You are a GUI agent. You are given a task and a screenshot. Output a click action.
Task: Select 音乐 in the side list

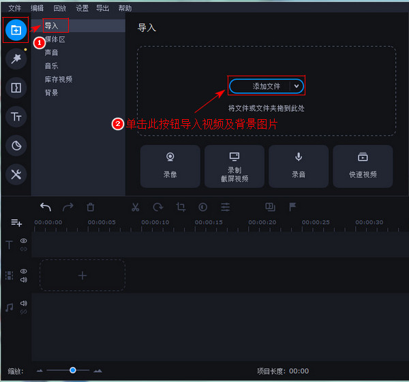coord(51,66)
